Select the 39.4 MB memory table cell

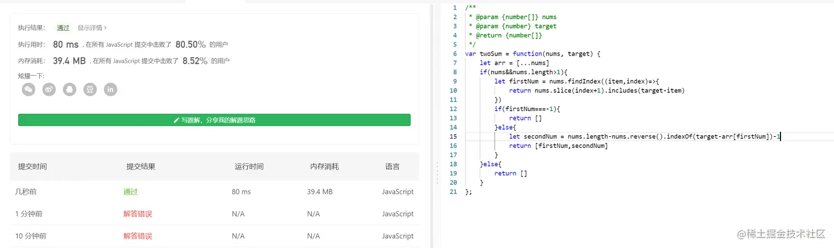point(320,192)
